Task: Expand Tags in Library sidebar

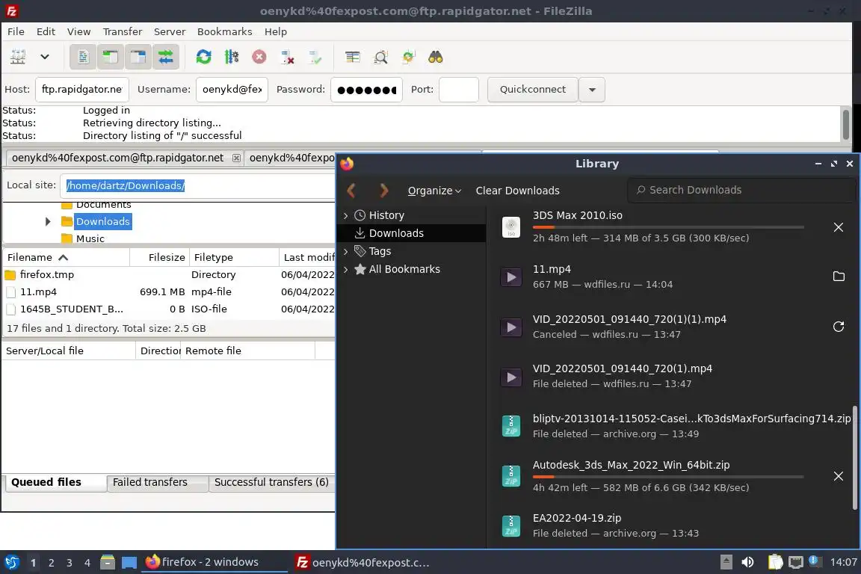Action: click(345, 251)
